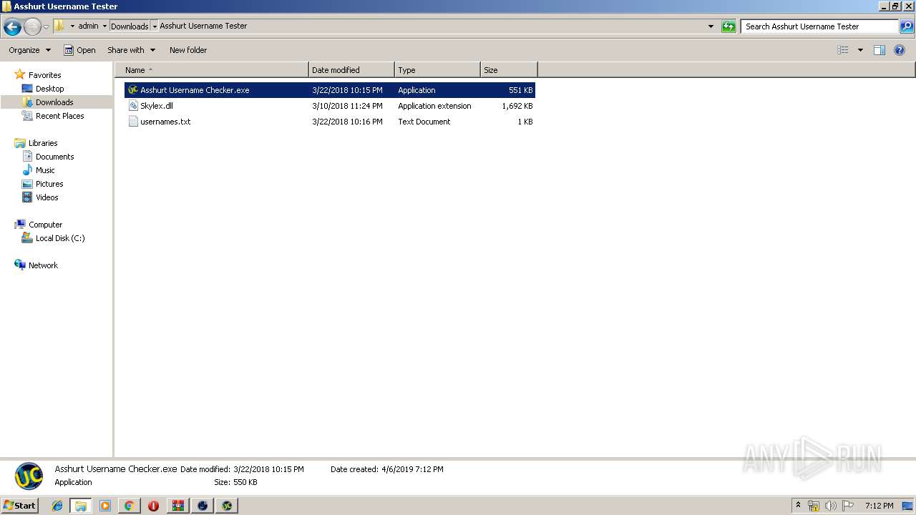Click the large UC application icon in the details pane

(29, 476)
